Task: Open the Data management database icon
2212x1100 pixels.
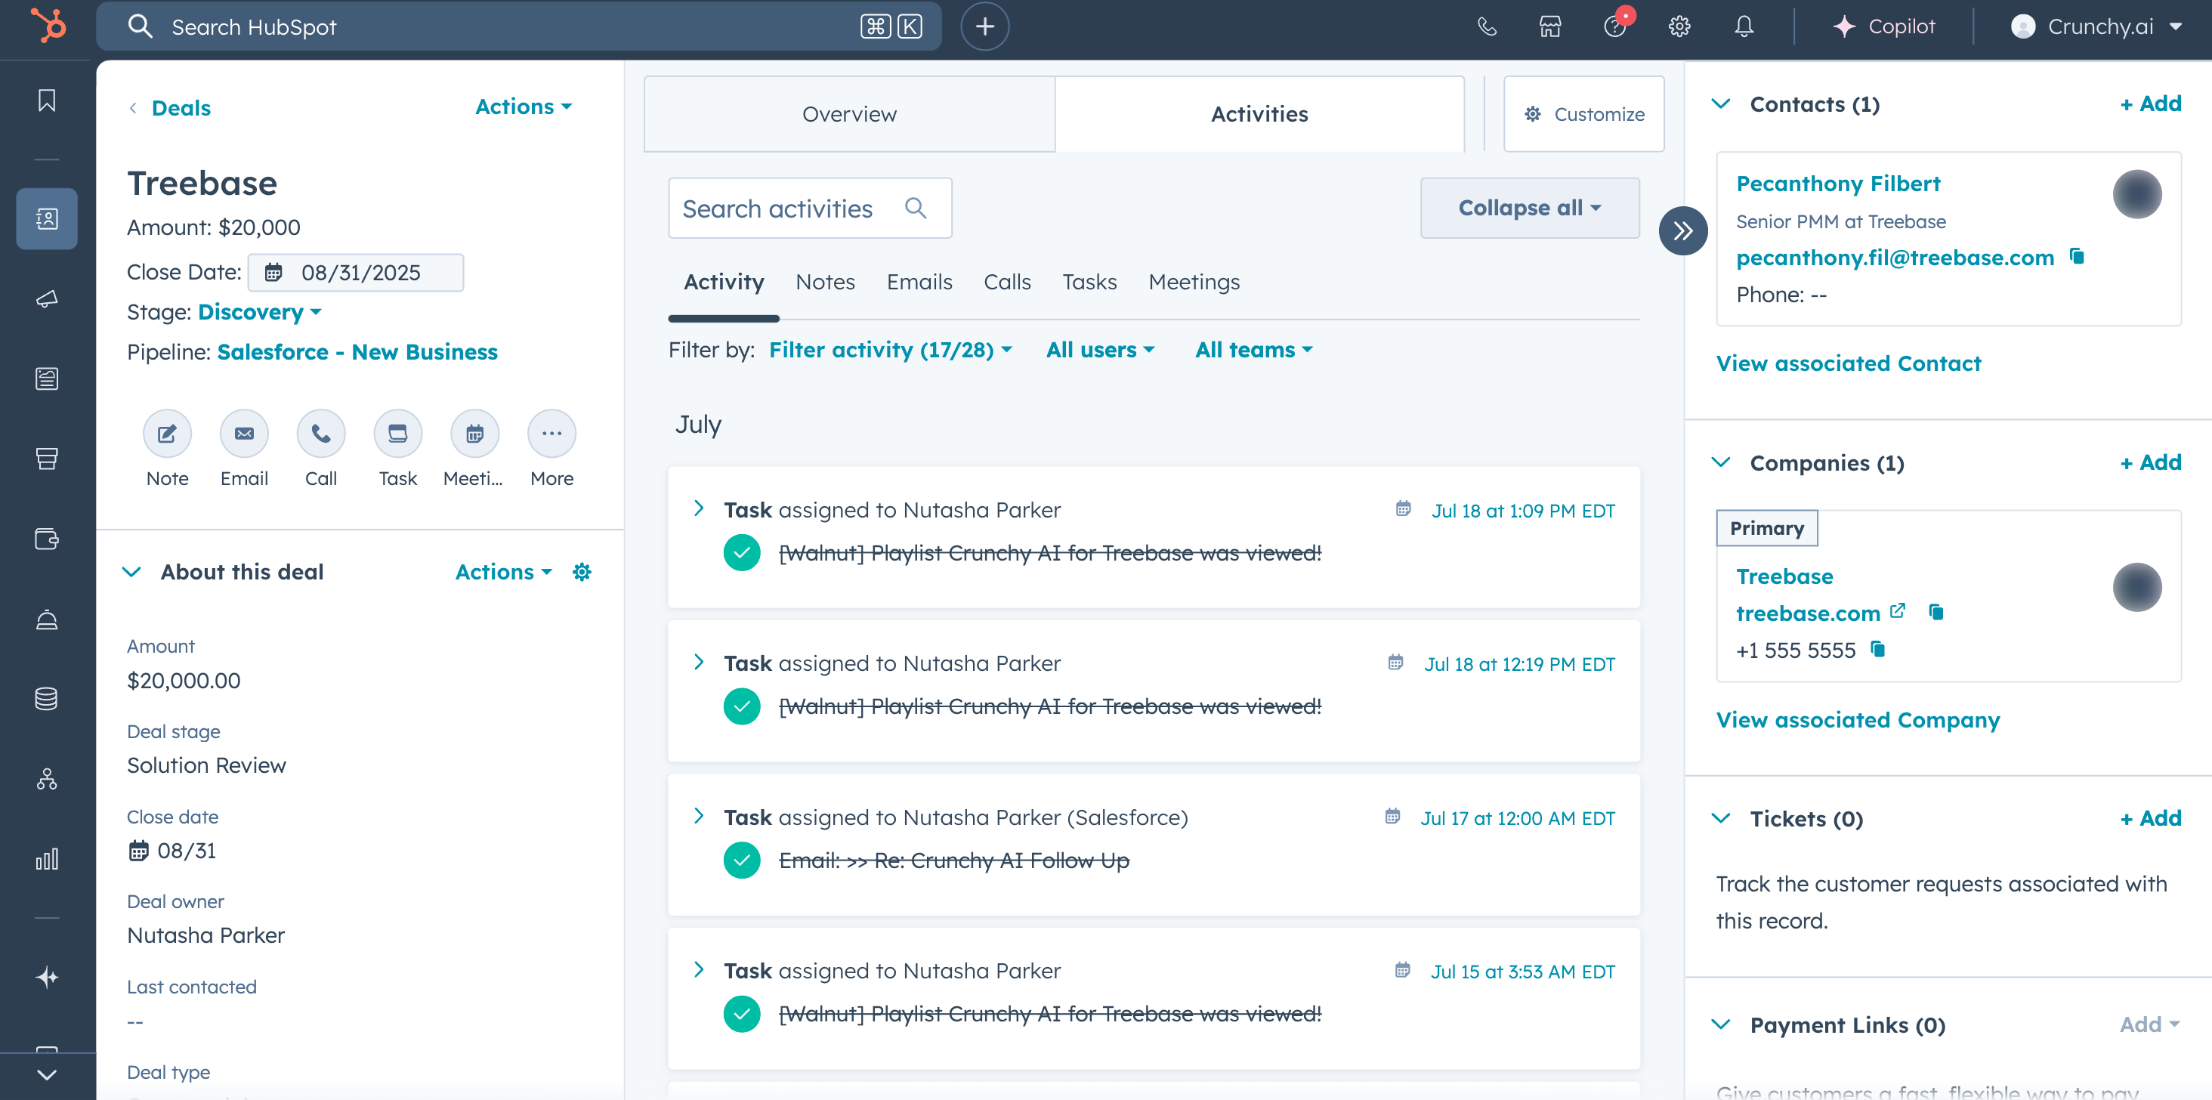Action: tap(48, 699)
